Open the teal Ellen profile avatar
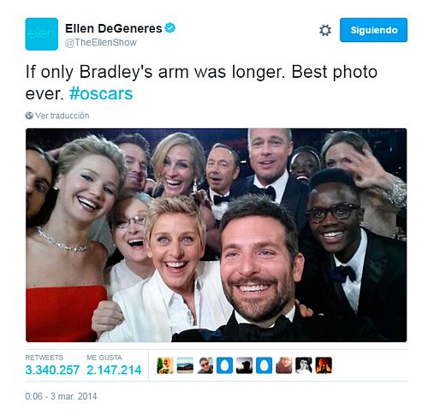Viewport: 428px width, 409px height. [42, 34]
